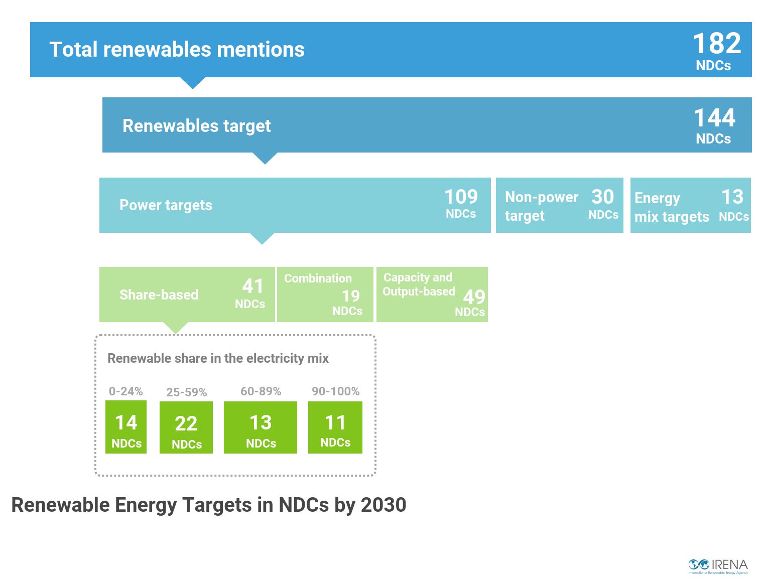Click the Non-power target box
This screenshot has height=582, width=763.
pos(560,205)
